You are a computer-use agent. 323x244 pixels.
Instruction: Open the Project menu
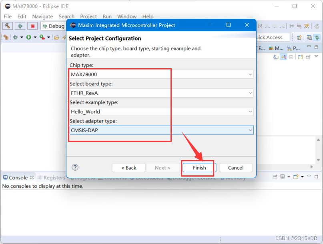[x=88, y=16]
